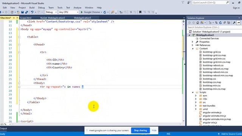Viewport: 242px width, 136px height.
Task: Click the Sync with Active Document icon
Action: click(216, 23)
